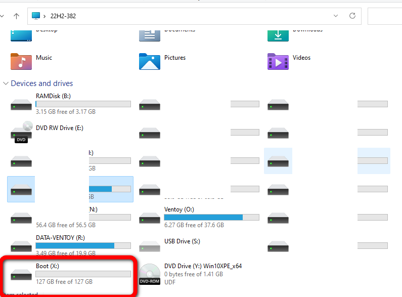The image size is (402, 297).
Task: Select the Devices and drives header
Action: [42, 83]
